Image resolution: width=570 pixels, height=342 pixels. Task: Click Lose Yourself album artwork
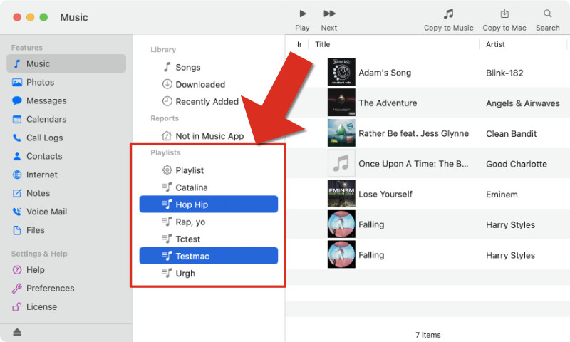click(341, 194)
